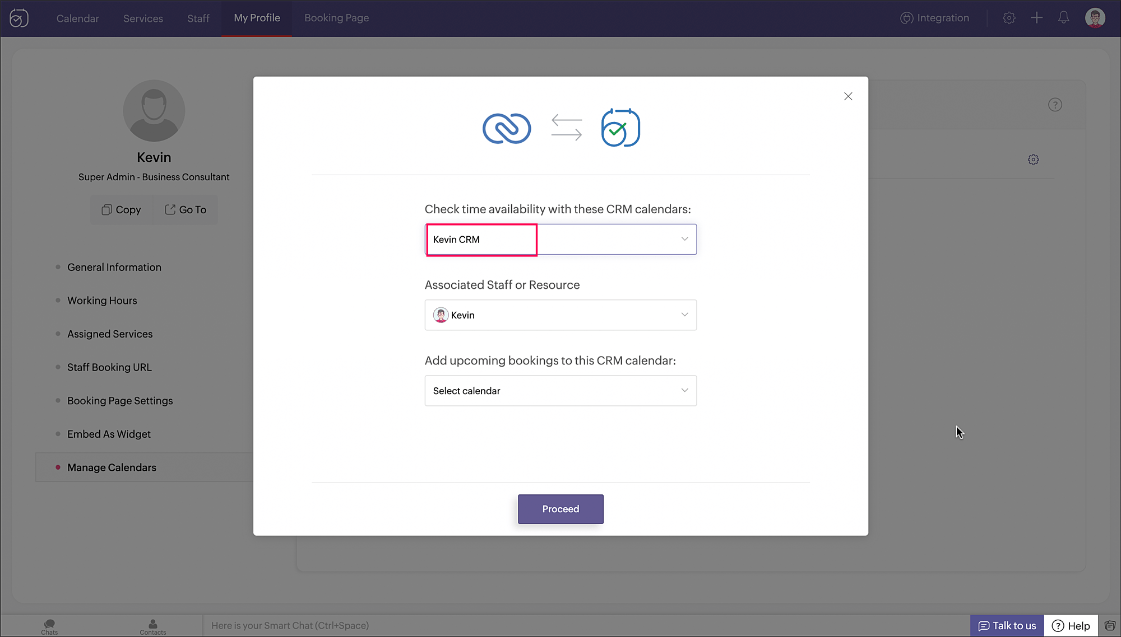The image size is (1121, 637).
Task: Open General Information section
Action: click(114, 268)
